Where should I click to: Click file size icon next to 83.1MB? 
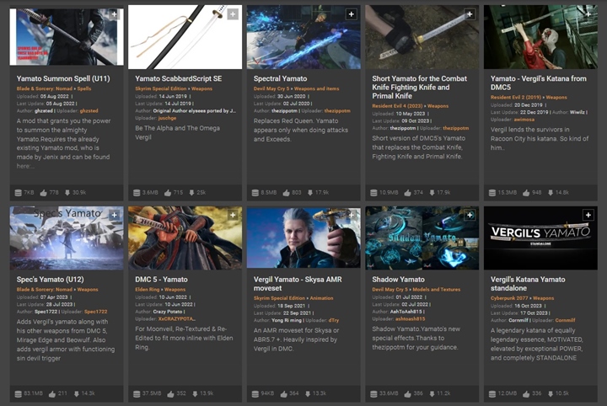coord(18,393)
